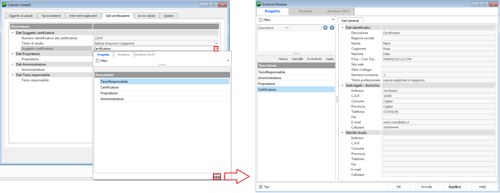
Task: Open the Soggetto certificatore dropdown arrow
Action: tap(216, 49)
